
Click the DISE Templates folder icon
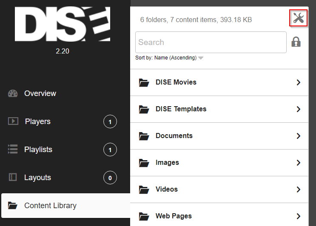coord(144,109)
